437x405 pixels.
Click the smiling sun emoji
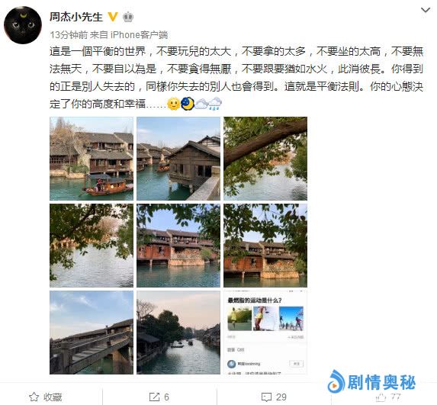tap(173, 104)
